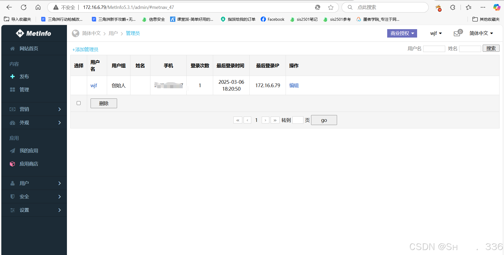This screenshot has width=504, height=255.
Task: Open the wjf username link in table
Action: [94, 85]
